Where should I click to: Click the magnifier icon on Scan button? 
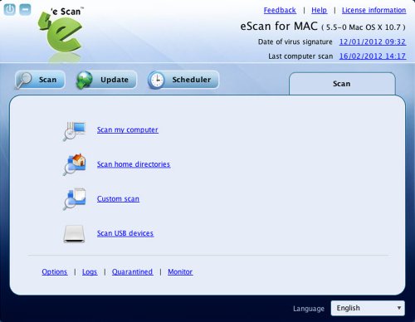point(24,80)
